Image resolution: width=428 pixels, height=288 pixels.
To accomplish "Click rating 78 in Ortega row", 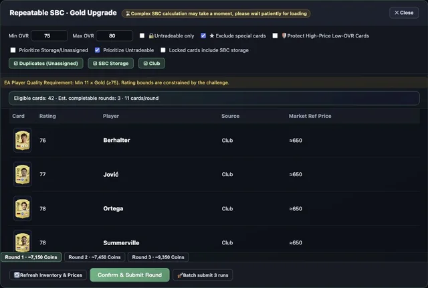I will pyautogui.click(x=43, y=208).
